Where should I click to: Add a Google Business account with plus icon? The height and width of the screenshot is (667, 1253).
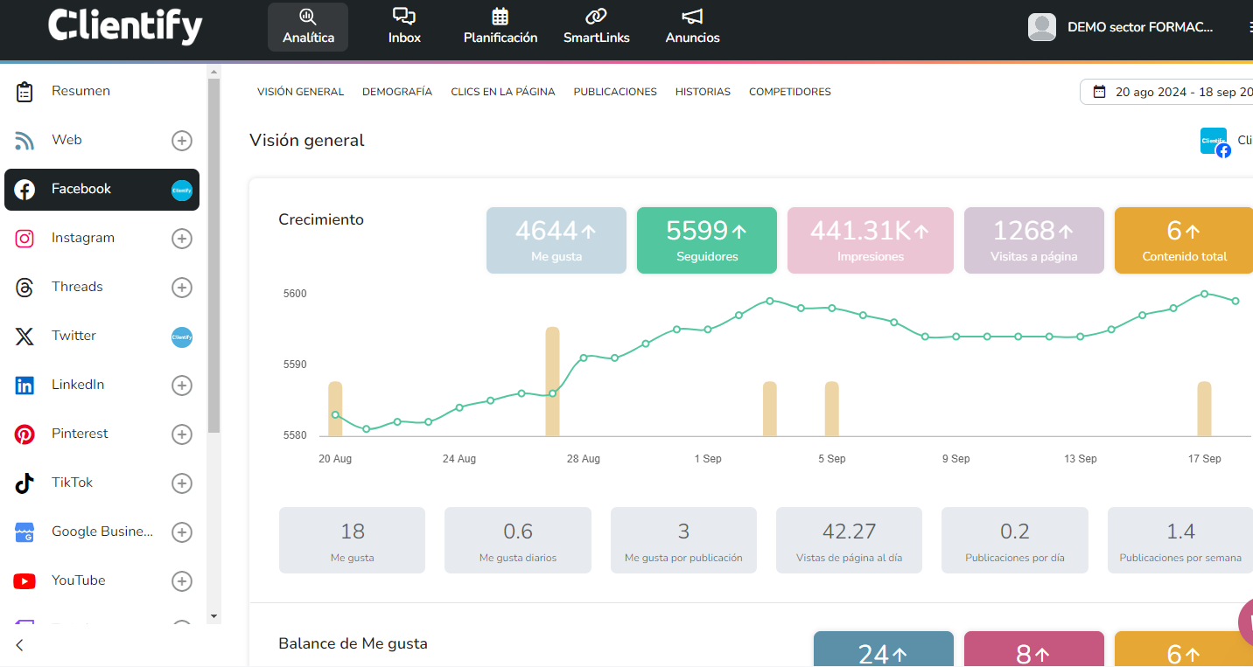(181, 532)
